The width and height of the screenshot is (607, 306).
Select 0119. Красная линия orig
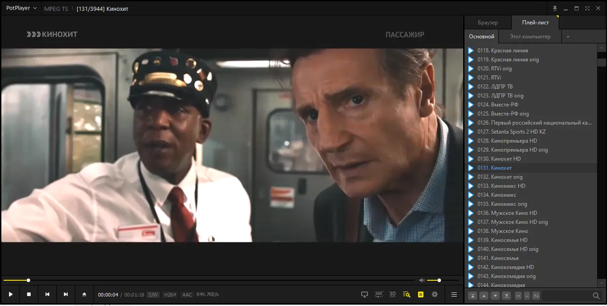tap(531, 60)
